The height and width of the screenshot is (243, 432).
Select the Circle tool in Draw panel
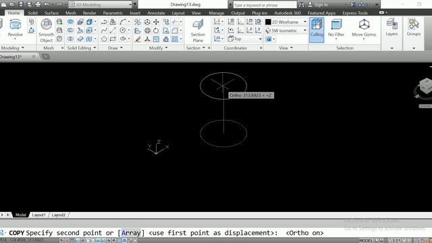[123, 30]
